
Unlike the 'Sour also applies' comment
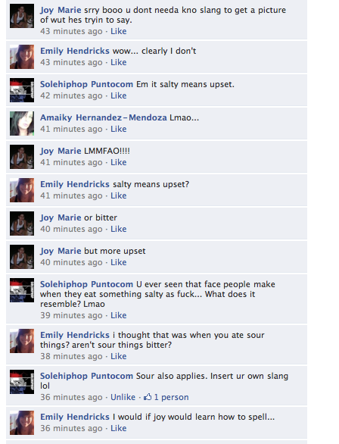[x=123, y=397]
